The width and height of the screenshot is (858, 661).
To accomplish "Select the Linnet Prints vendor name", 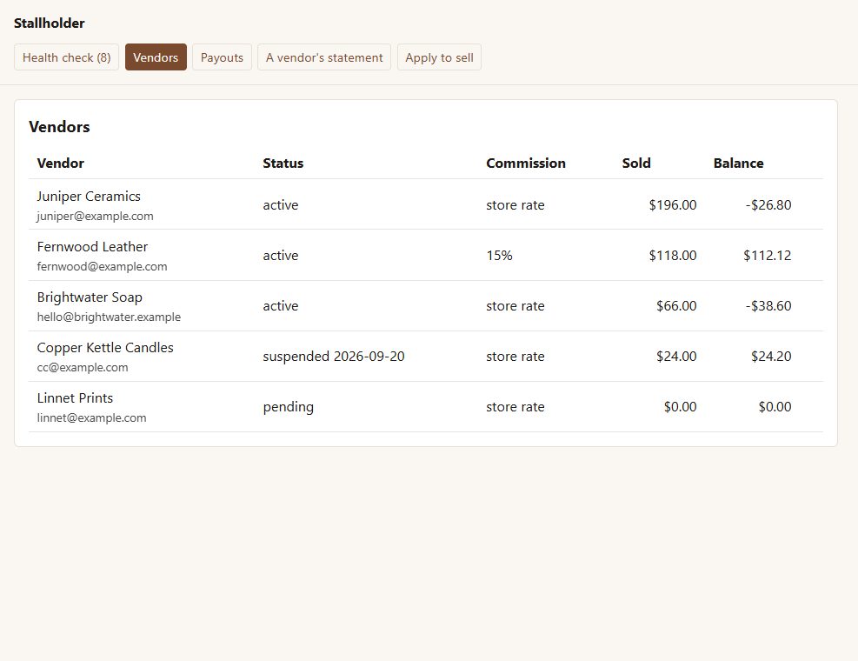I will (x=75, y=397).
